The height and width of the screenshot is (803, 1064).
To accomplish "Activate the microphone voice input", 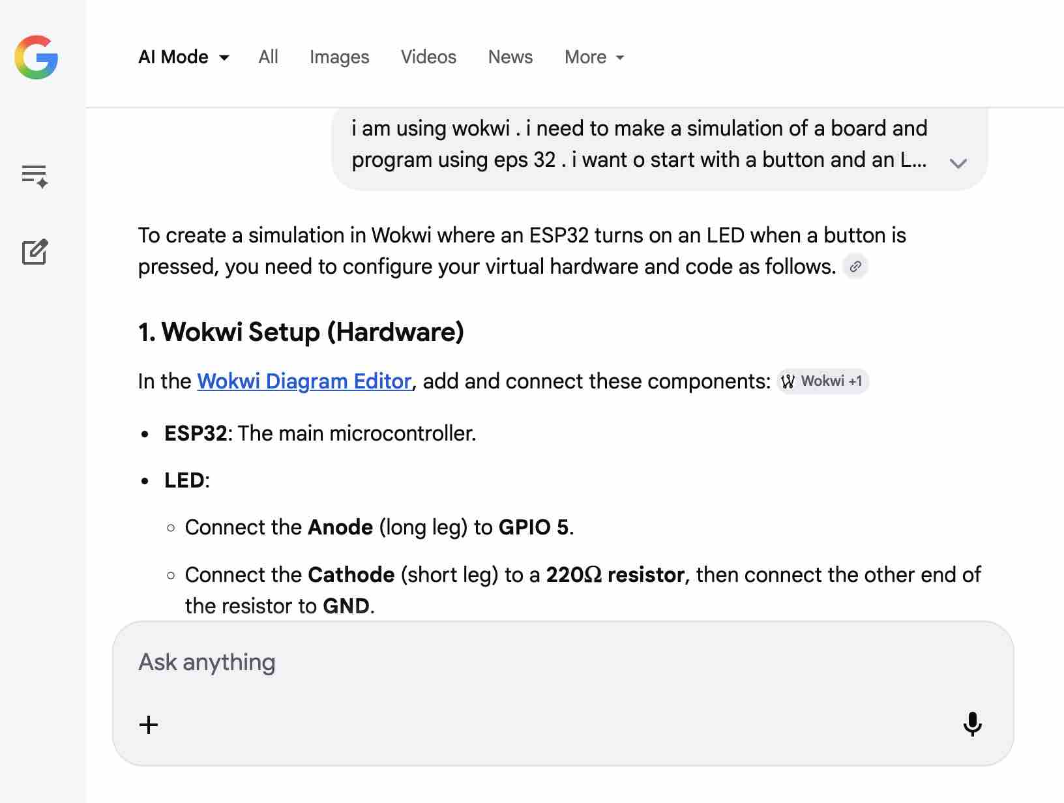I will [x=972, y=724].
